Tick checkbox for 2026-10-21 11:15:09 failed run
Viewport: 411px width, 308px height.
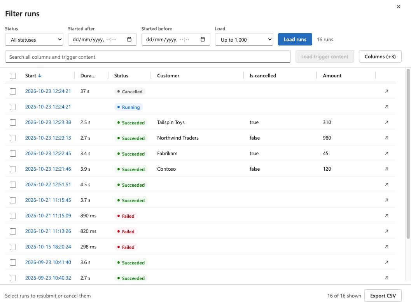[x=13, y=216]
